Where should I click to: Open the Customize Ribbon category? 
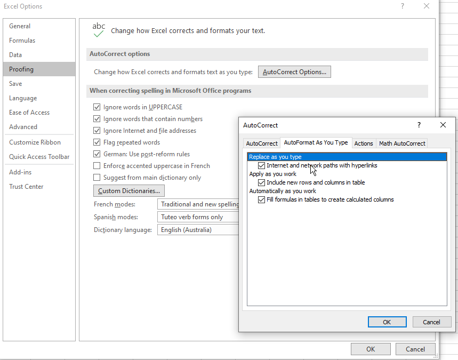tap(39, 142)
